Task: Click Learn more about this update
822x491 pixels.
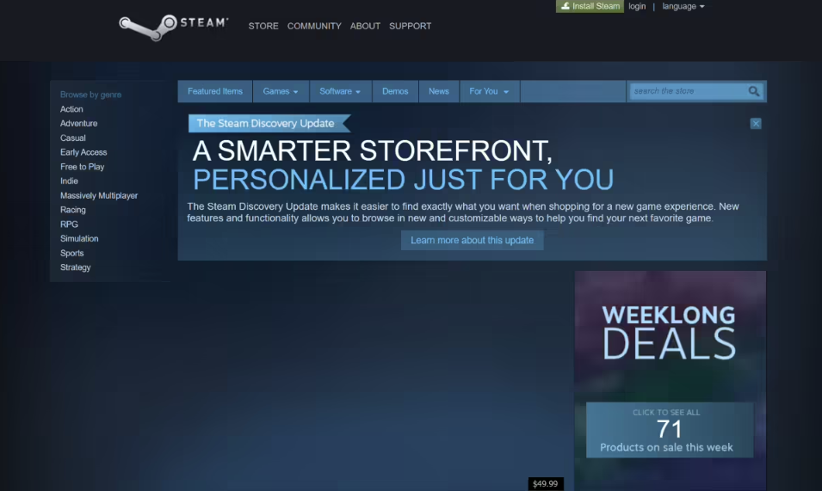Action: (x=472, y=240)
